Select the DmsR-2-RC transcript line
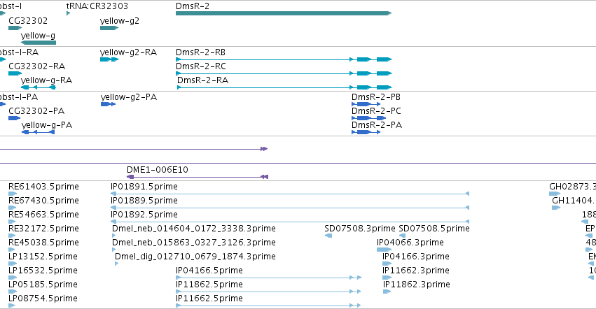596x309 pixels. coord(284,73)
